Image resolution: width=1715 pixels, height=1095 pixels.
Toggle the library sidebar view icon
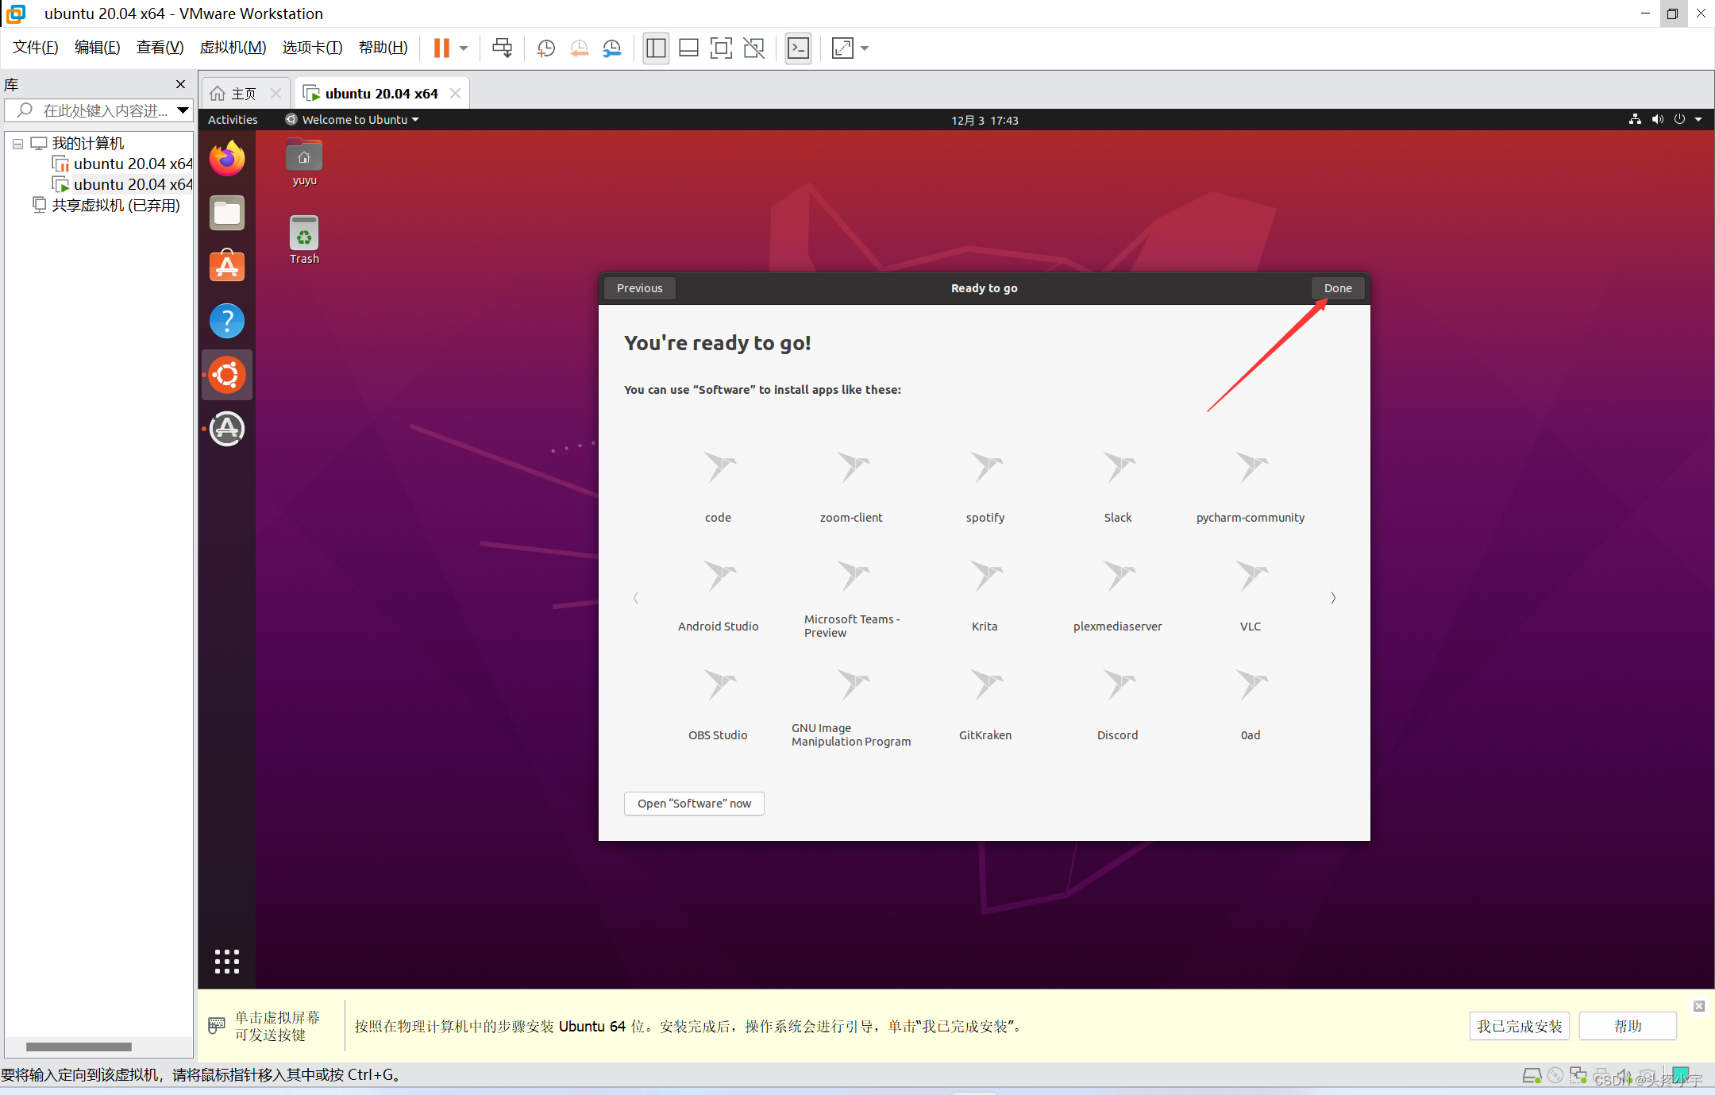tap(656, 48)
